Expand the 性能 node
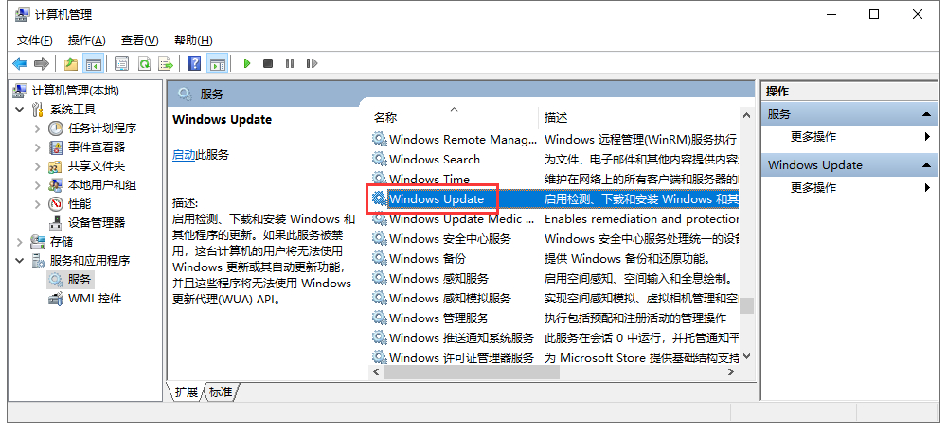Viewport: 947px width, 430px height. point(38,204)
